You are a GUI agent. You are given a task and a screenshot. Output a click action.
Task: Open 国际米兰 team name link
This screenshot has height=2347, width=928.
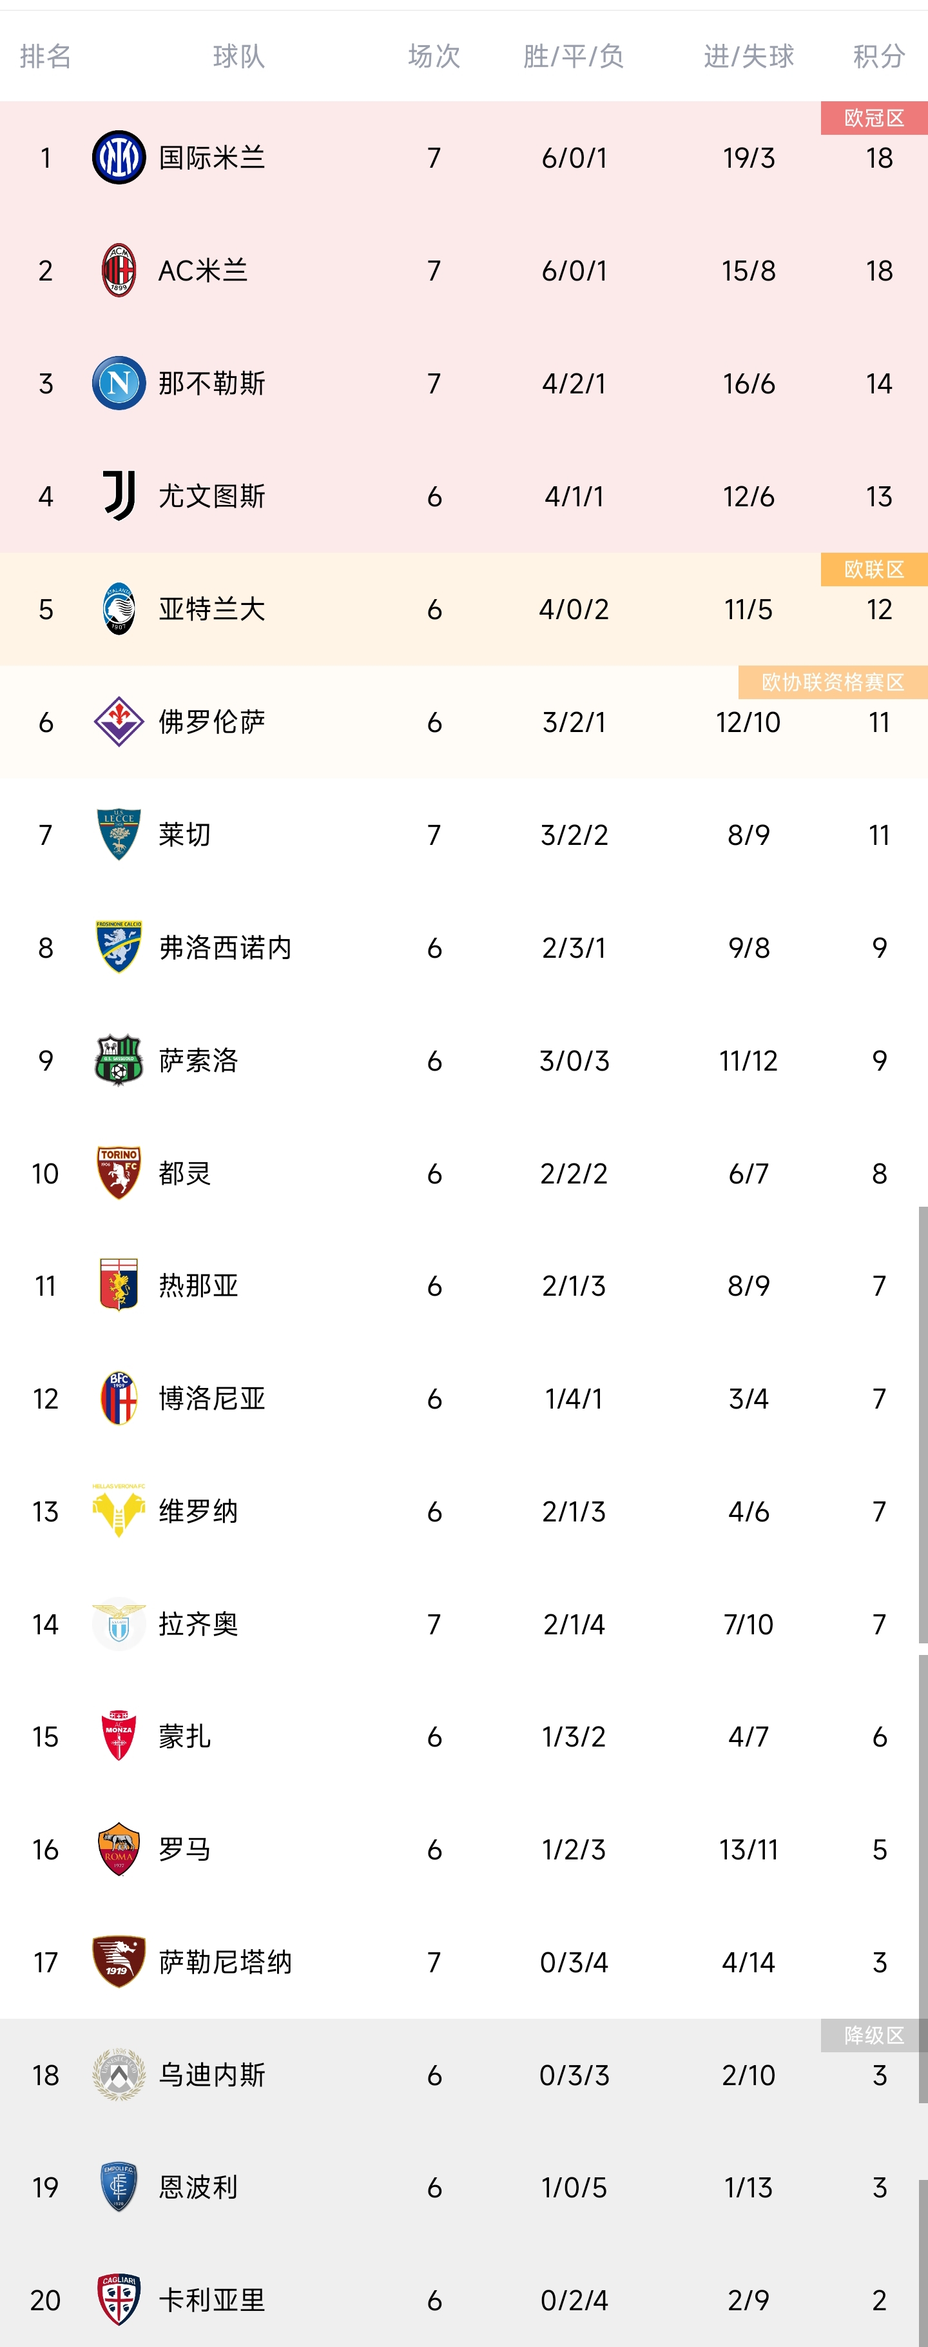[x=211, y=157]
